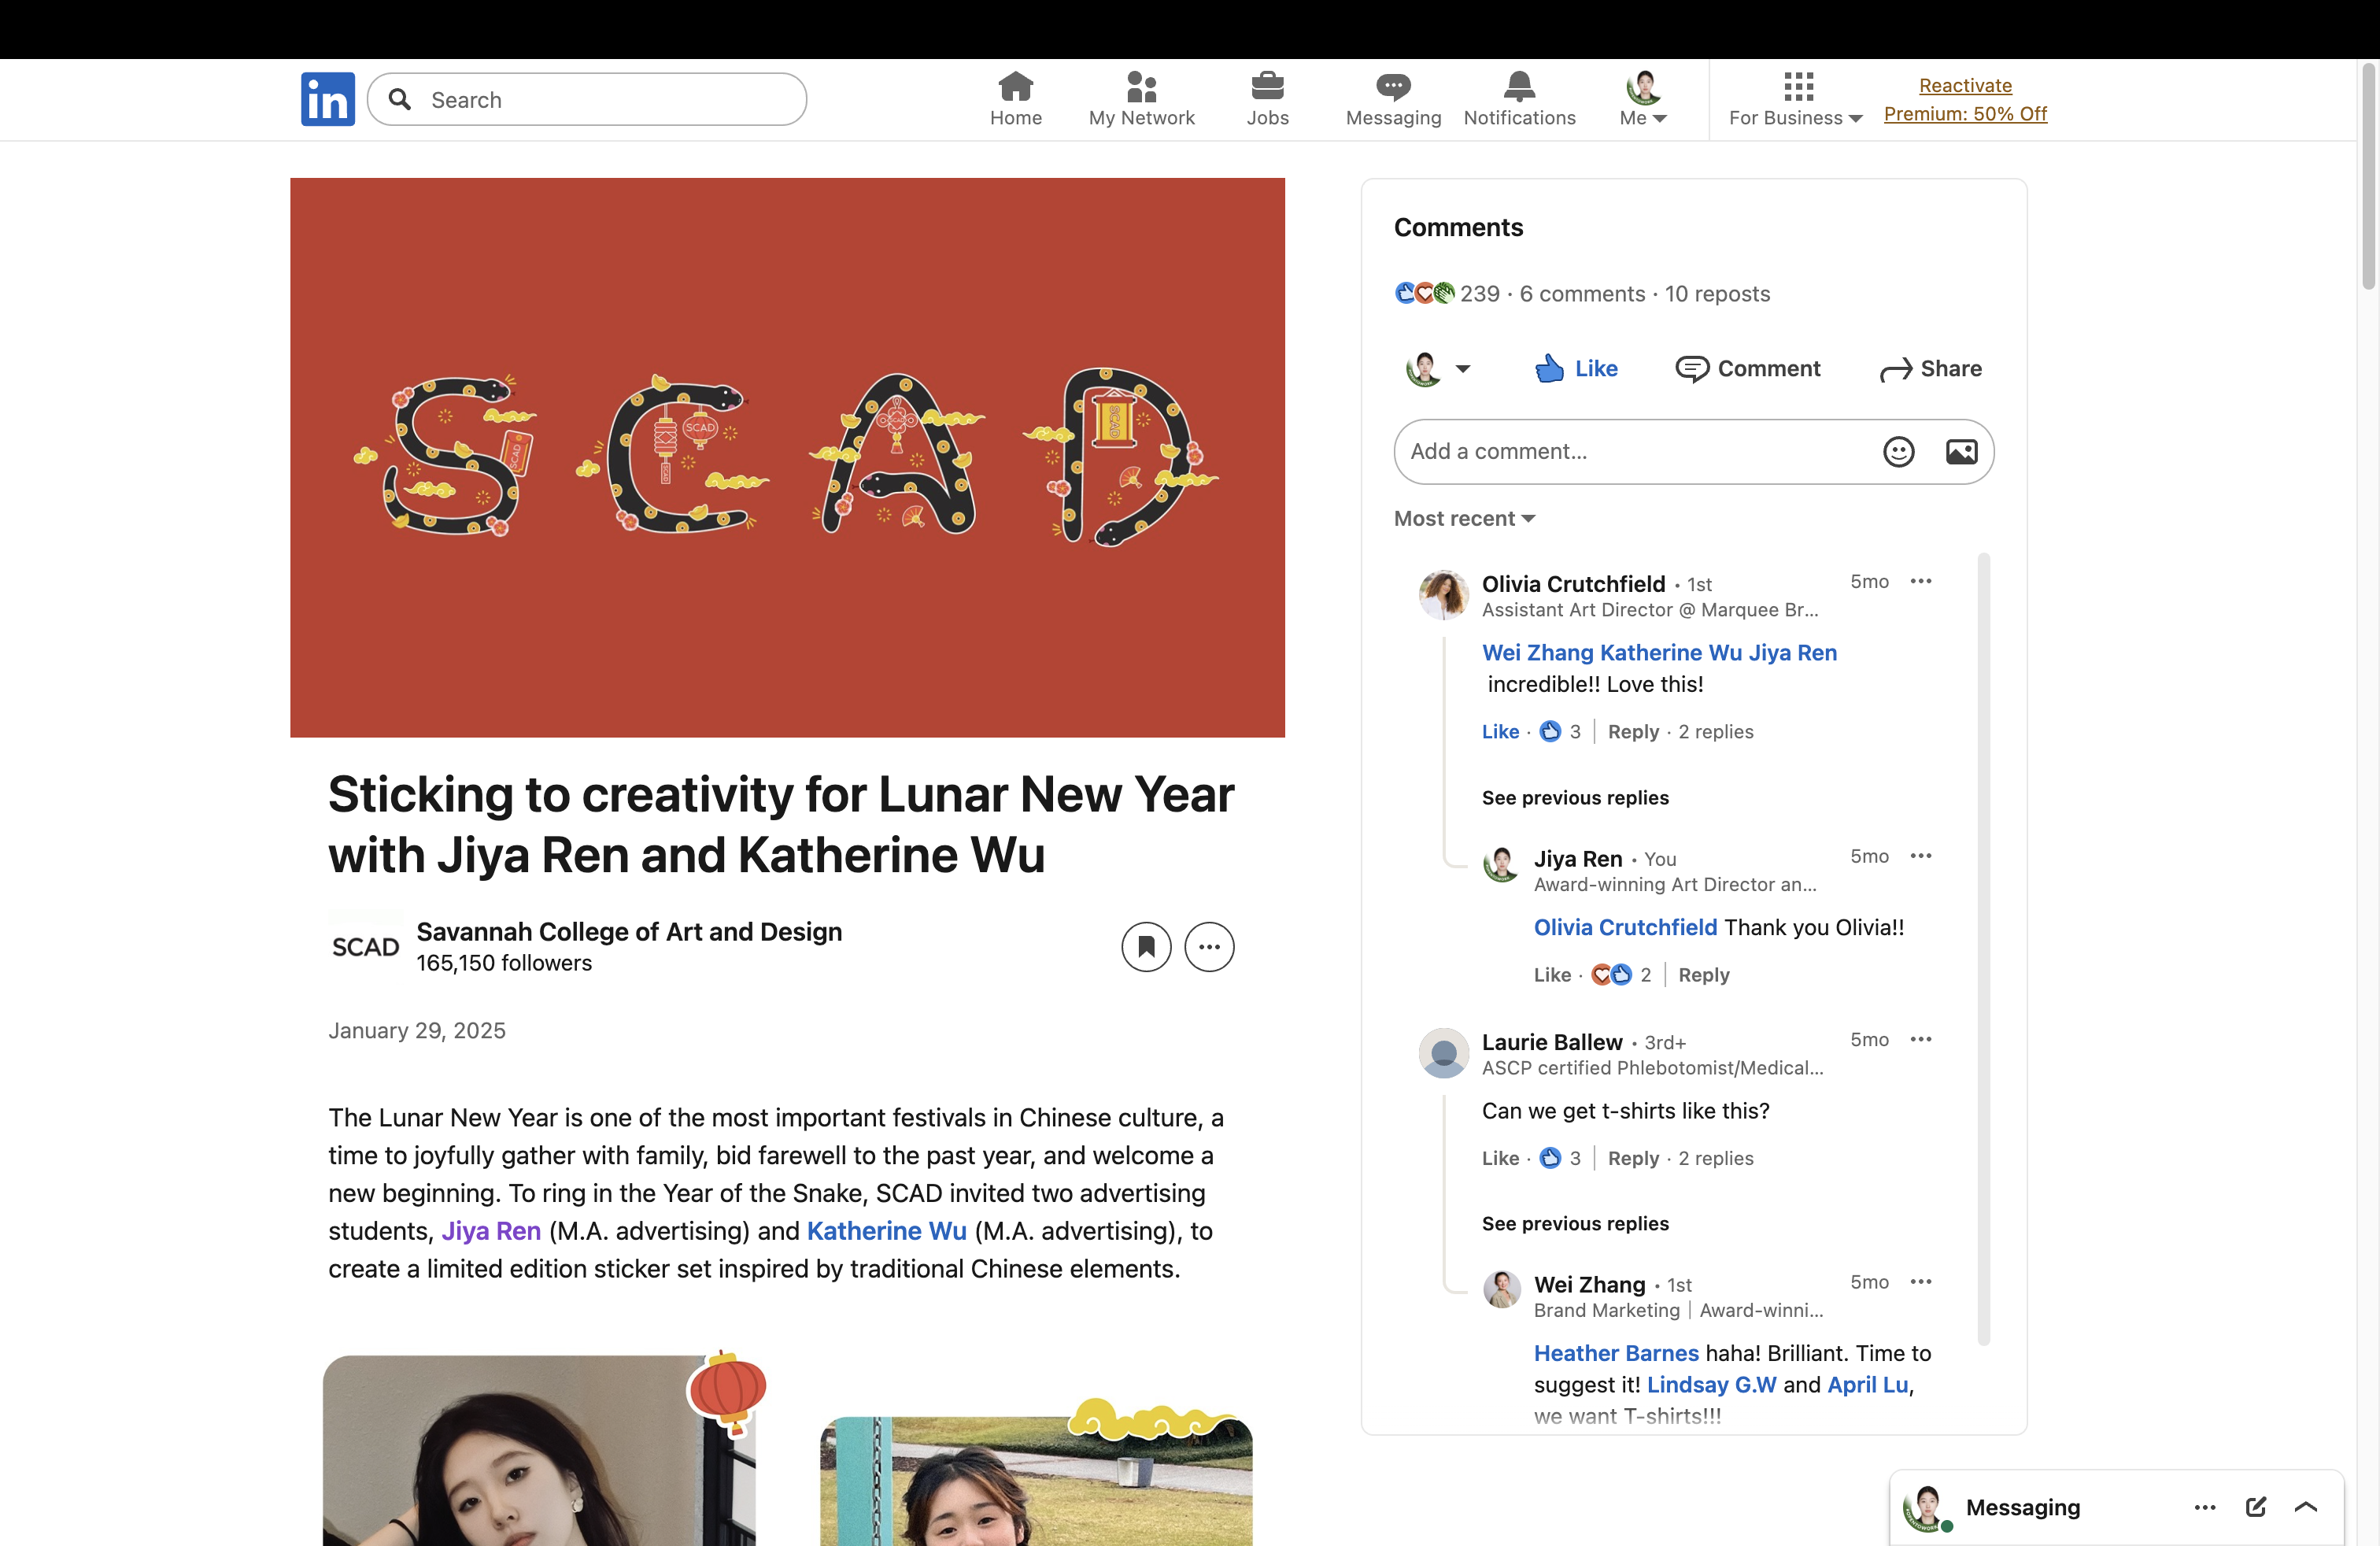The width and height of the screenshot is (2380, 1546).
Task: Open the Me profile dropdown
Action: click(1642, 99)
